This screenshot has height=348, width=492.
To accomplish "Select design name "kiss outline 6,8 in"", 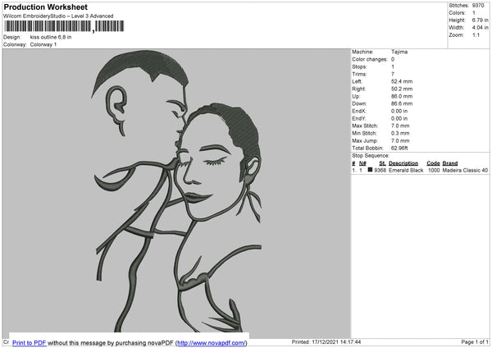I will coord(51,37).
